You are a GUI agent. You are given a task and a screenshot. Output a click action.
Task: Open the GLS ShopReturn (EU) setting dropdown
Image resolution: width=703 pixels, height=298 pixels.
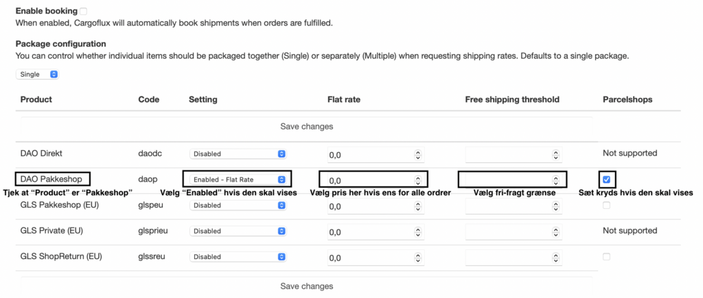point(238,258)
